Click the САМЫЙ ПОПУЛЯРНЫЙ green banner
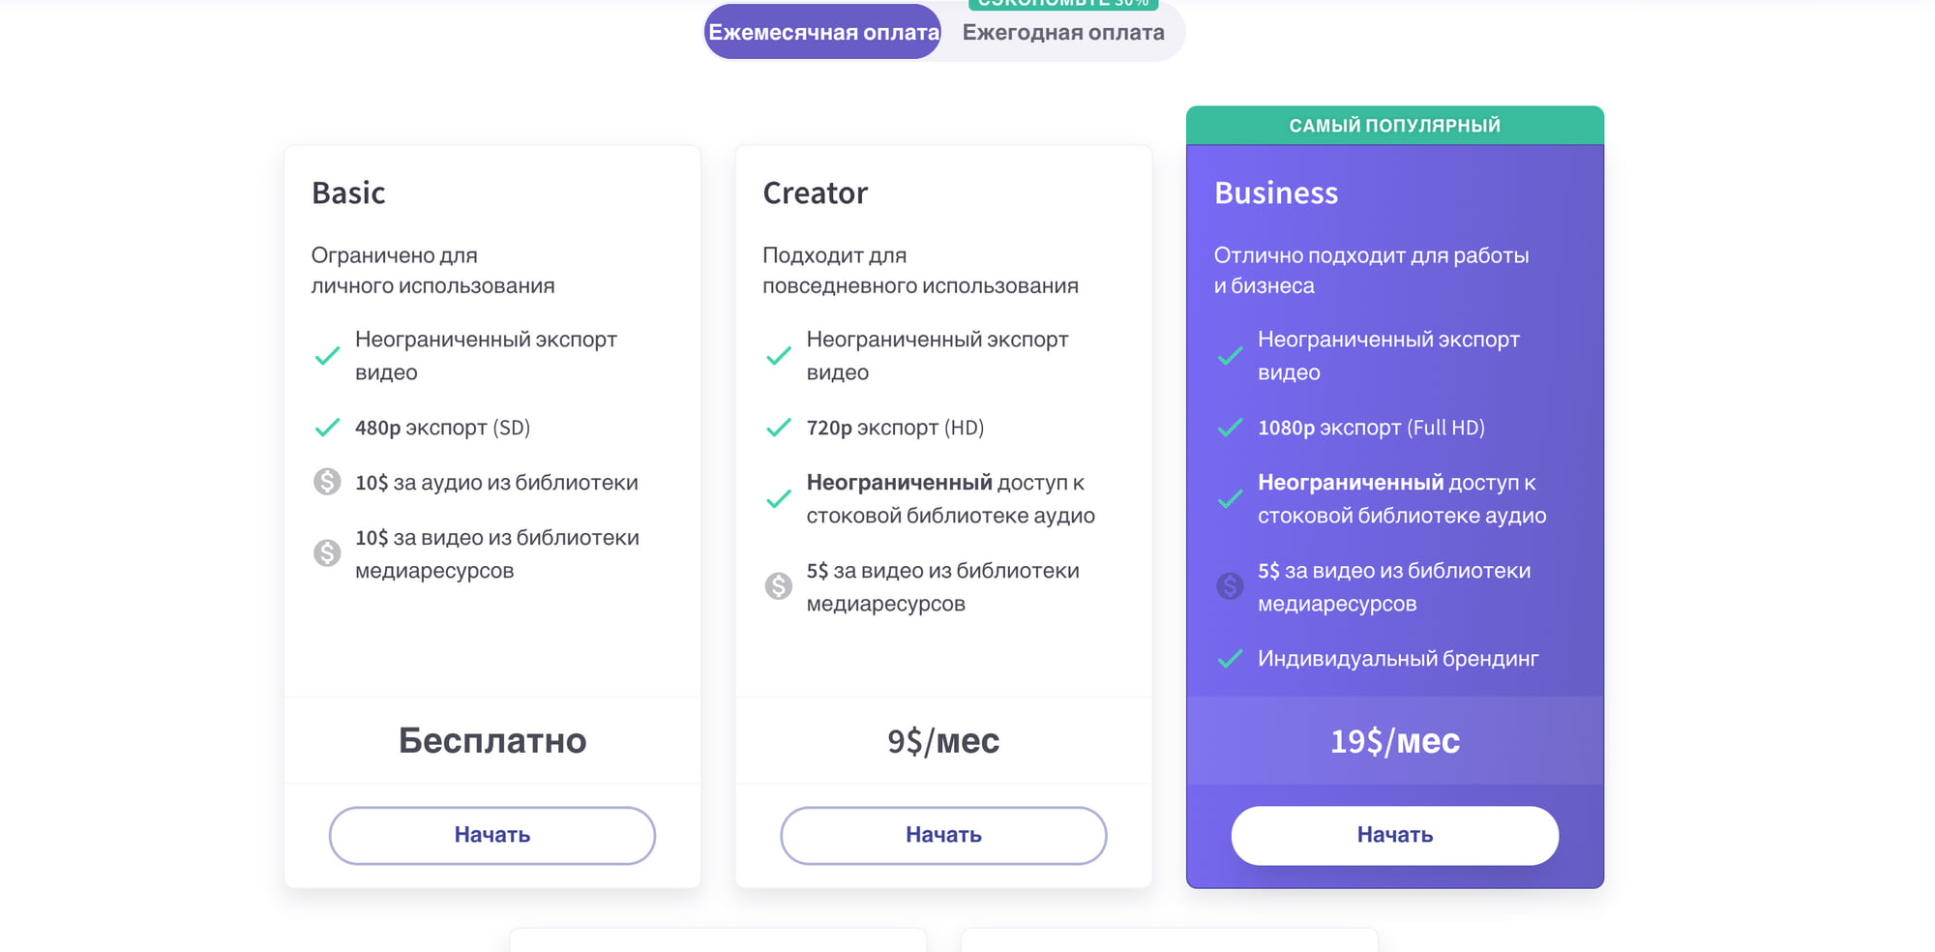The width and height of the screenshot is (1935, 952). tap(1394, 126)
